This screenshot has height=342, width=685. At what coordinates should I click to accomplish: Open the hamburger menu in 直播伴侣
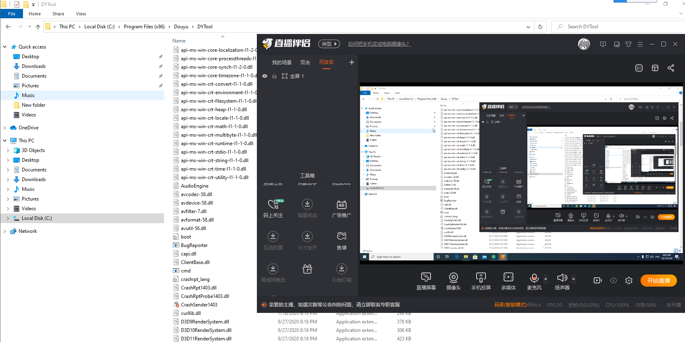tap(640, 44)
